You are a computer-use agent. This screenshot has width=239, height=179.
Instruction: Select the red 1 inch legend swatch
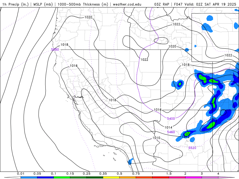pyautogui.click(x=161, y=178)
